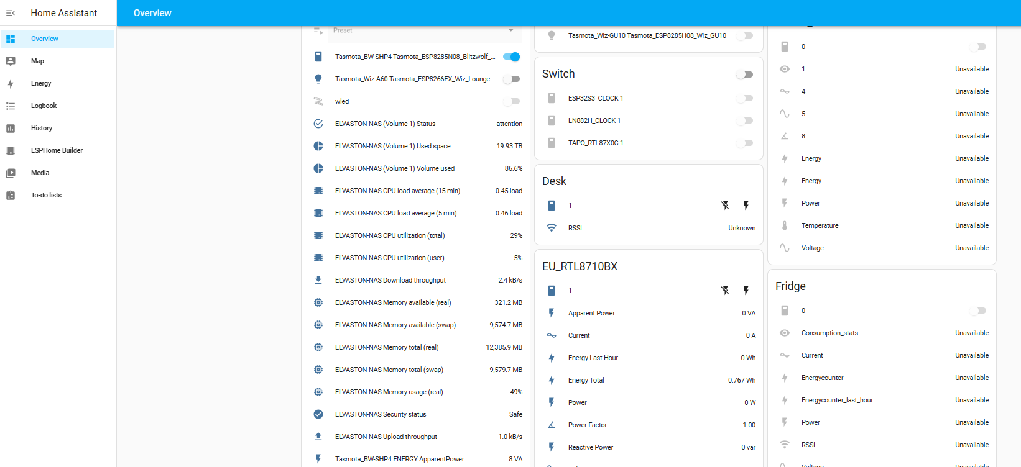Click the 19.93 TB value

[509, 146]
